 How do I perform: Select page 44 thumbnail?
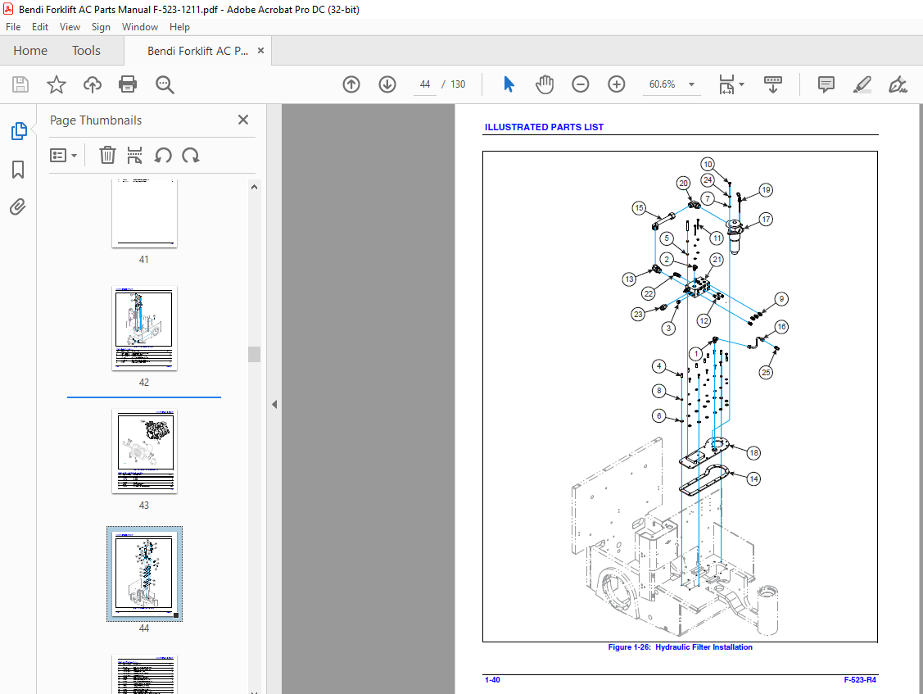pos(144,574)
